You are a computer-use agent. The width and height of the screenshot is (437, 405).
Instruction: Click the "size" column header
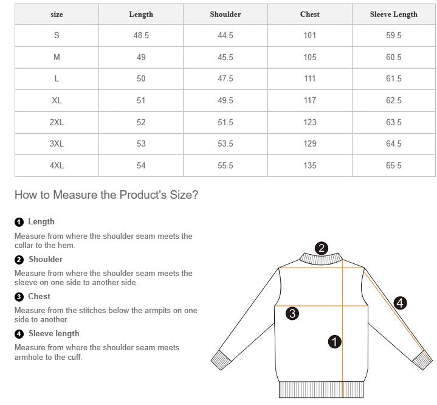[x=57, y=14]
